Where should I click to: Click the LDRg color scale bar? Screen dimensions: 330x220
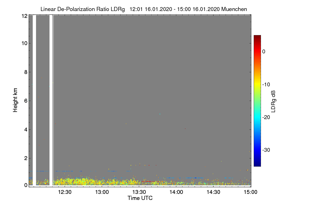[257, 101]
